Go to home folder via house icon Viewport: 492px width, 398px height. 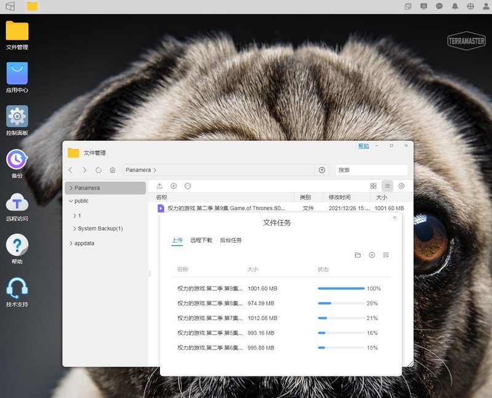[x=113, y=170]
